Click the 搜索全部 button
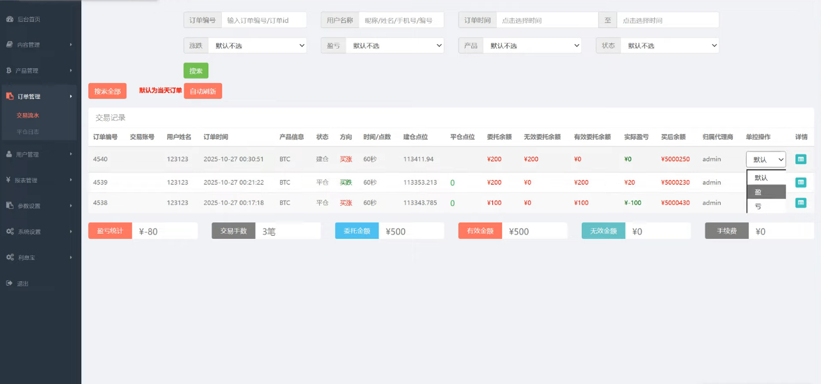The width and height of the screenshot is (821, 384). point(107,91)
